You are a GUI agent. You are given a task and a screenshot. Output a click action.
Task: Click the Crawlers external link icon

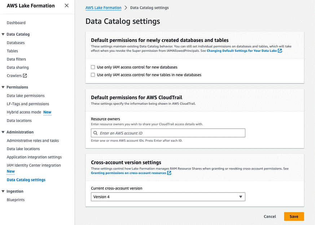coord(25,76)
